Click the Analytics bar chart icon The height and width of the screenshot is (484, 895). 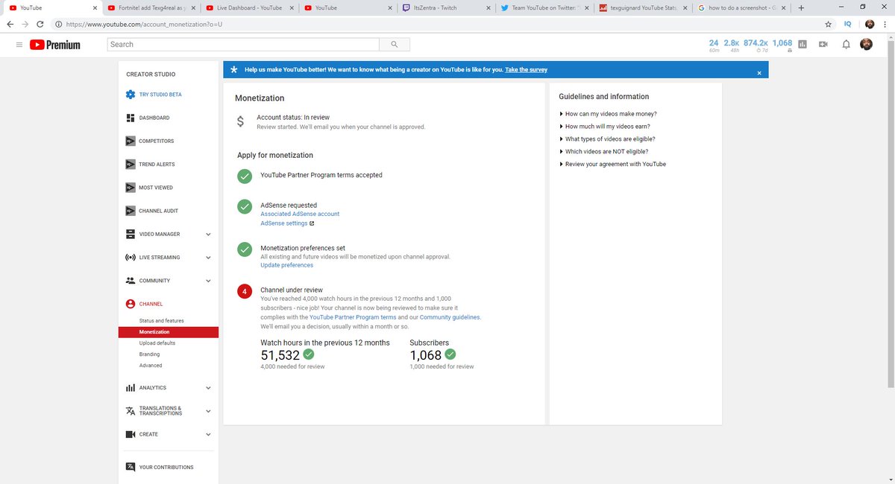130,388
